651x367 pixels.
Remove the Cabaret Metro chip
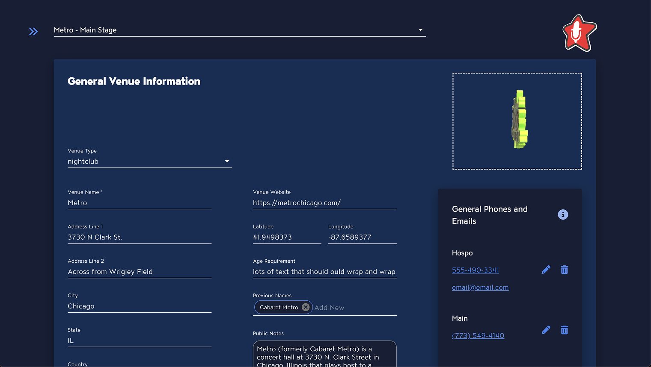point(306,307)
